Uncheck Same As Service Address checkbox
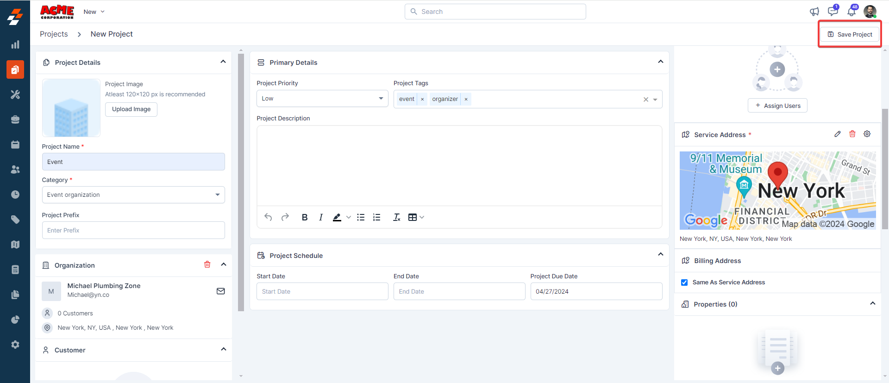889x383 pixels. click(x=684, y=283)
